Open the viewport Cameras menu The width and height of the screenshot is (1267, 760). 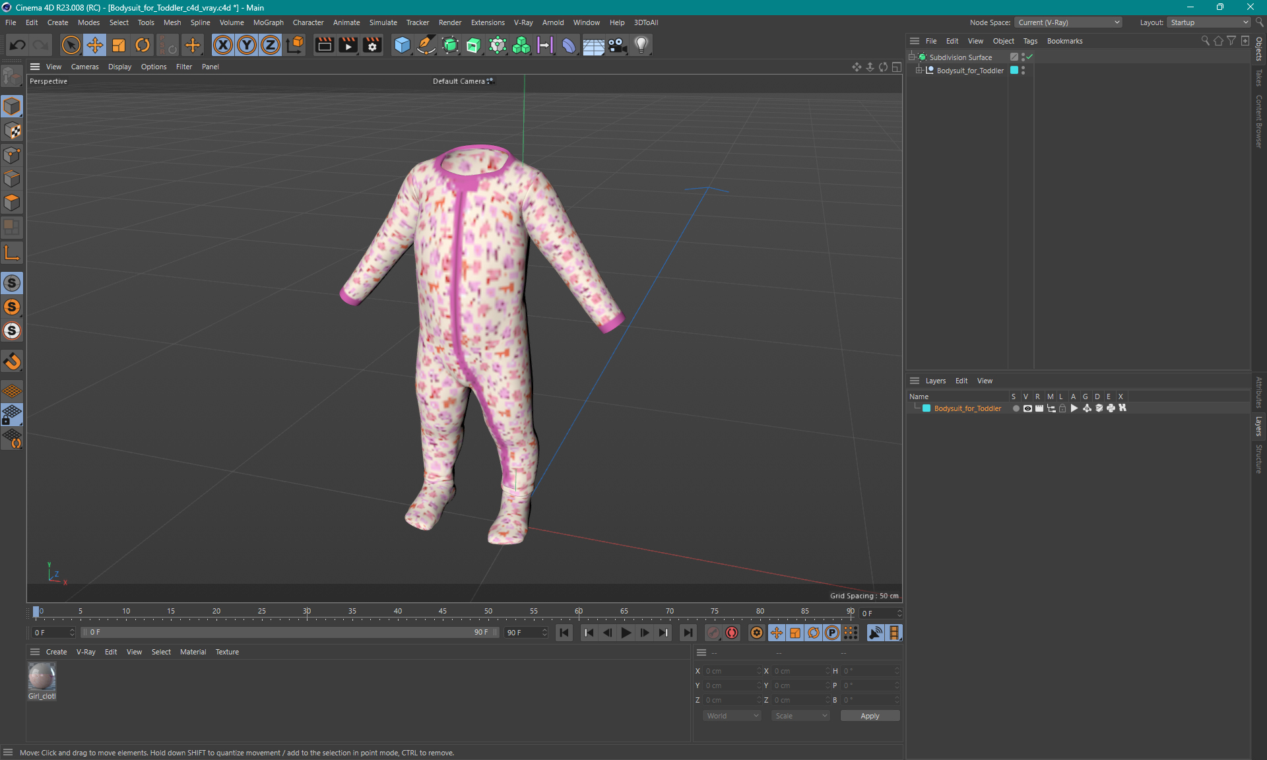(x=84, y=67)
